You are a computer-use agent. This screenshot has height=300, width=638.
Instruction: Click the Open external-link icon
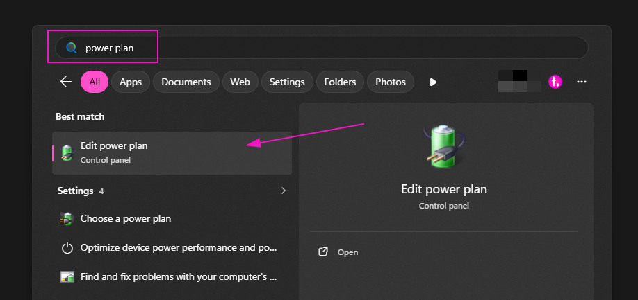[322, 252]
